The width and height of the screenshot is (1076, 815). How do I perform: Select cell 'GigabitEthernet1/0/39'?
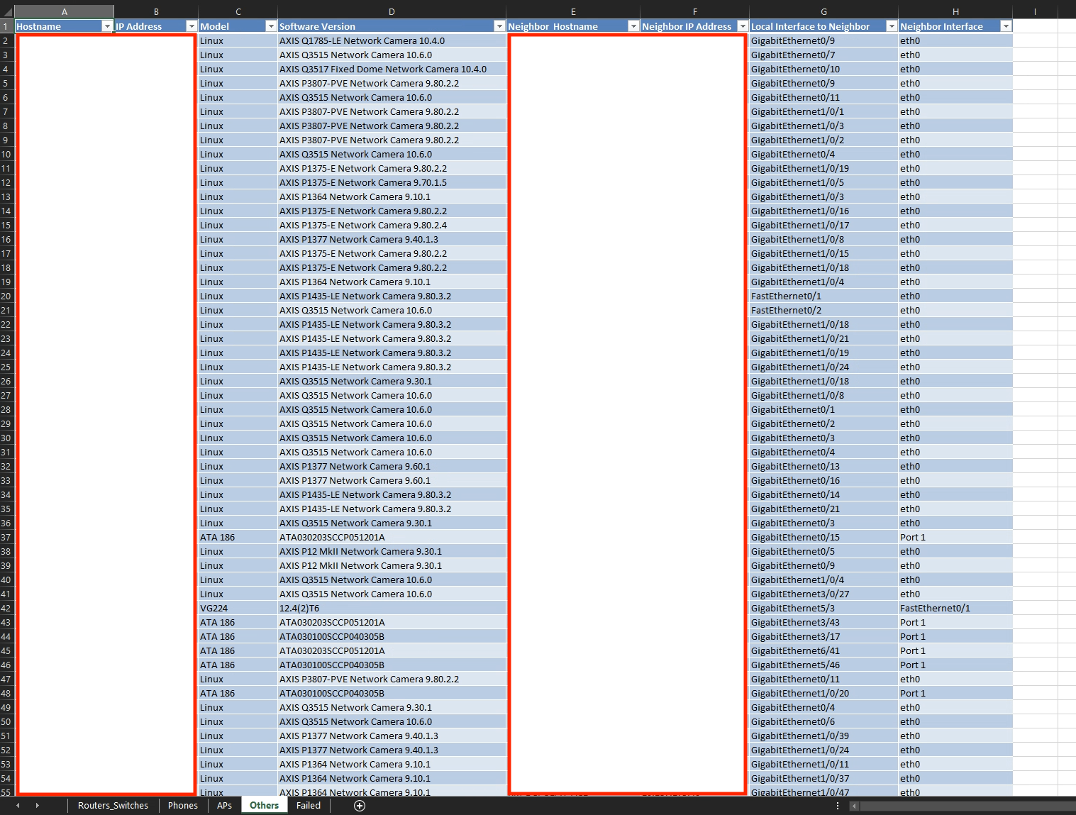[823, 736]
